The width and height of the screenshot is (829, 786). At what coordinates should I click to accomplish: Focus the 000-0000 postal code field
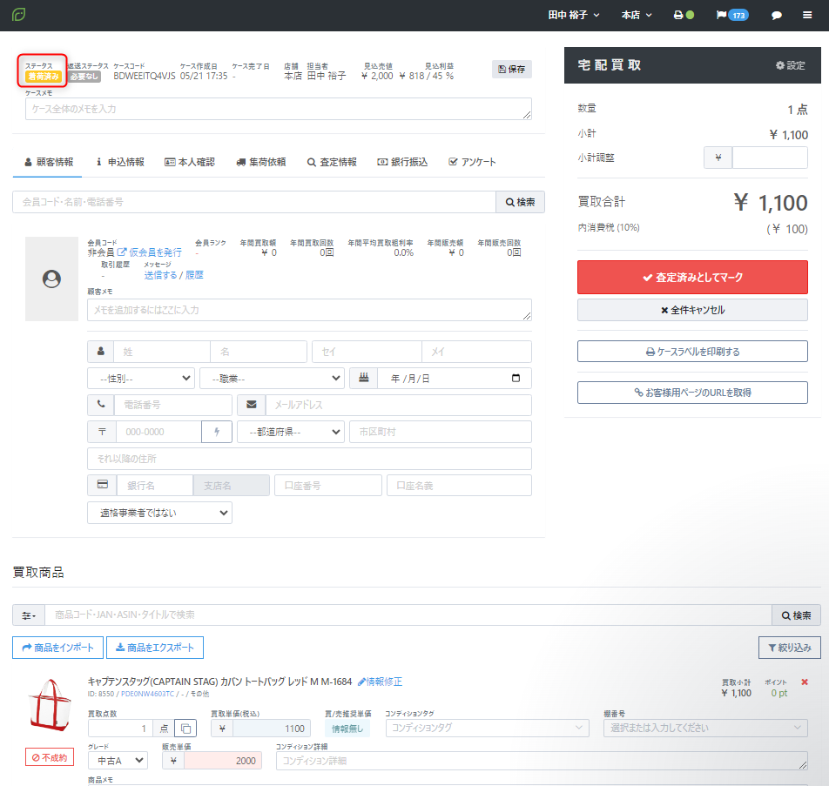[x=158, y=432]
